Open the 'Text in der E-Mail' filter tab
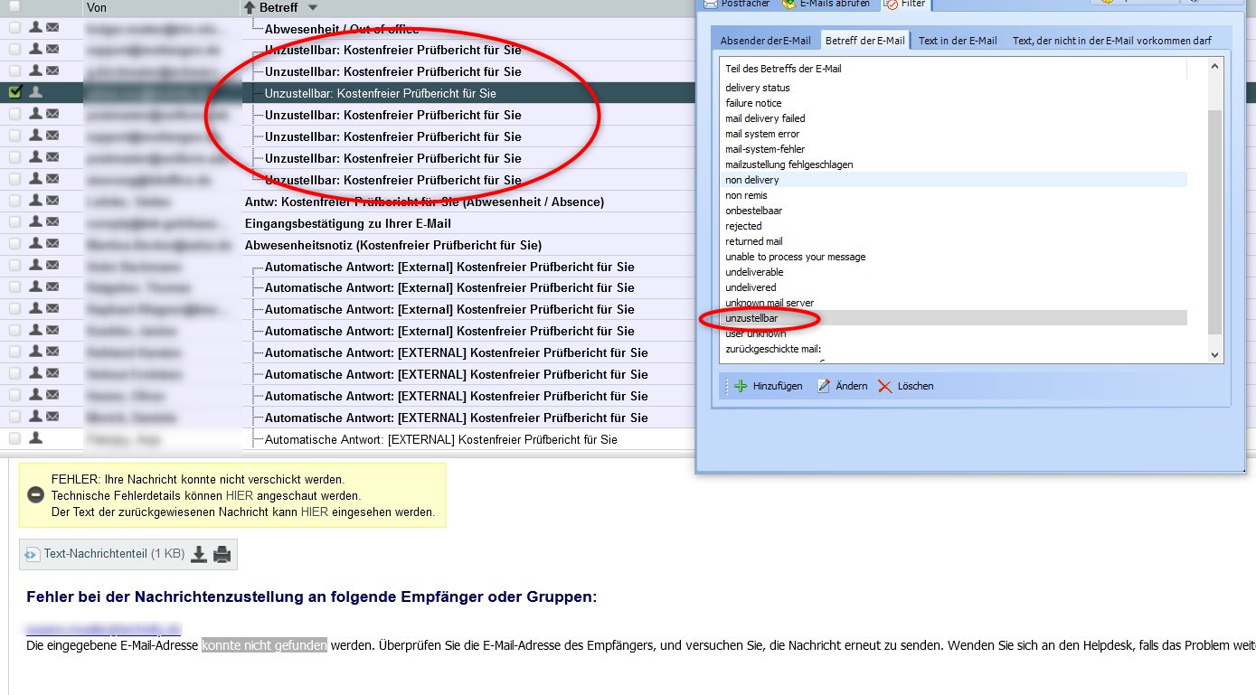 point(958,41)
